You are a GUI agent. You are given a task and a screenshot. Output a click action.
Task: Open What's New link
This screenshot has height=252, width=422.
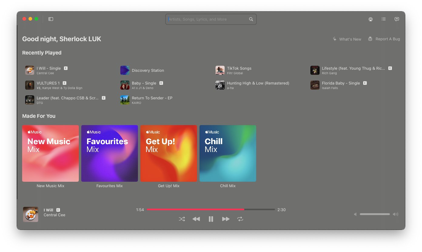click(x=350, y=39)
